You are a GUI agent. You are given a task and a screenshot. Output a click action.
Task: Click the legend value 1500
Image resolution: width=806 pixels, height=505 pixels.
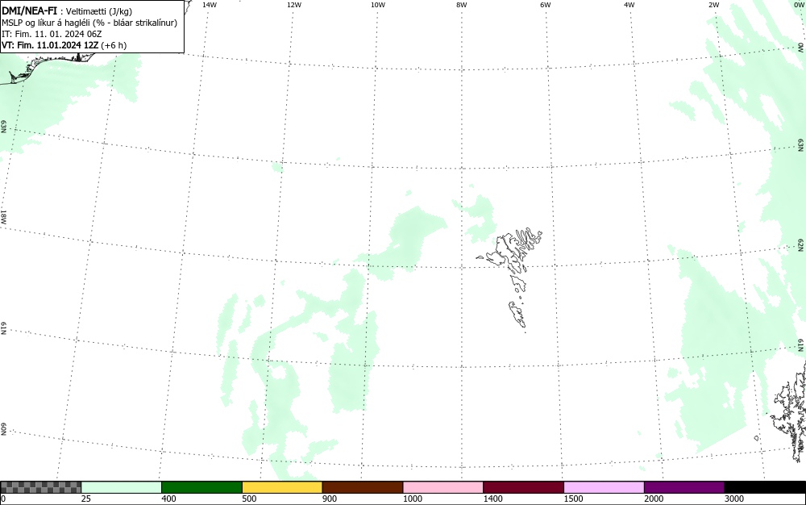click(574, 499)
